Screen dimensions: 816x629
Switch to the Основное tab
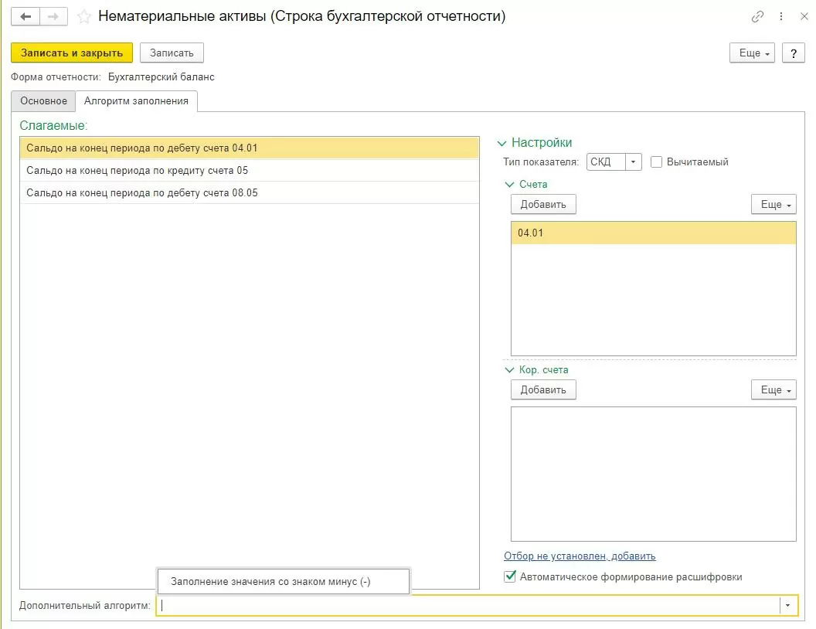click(43, 101)
